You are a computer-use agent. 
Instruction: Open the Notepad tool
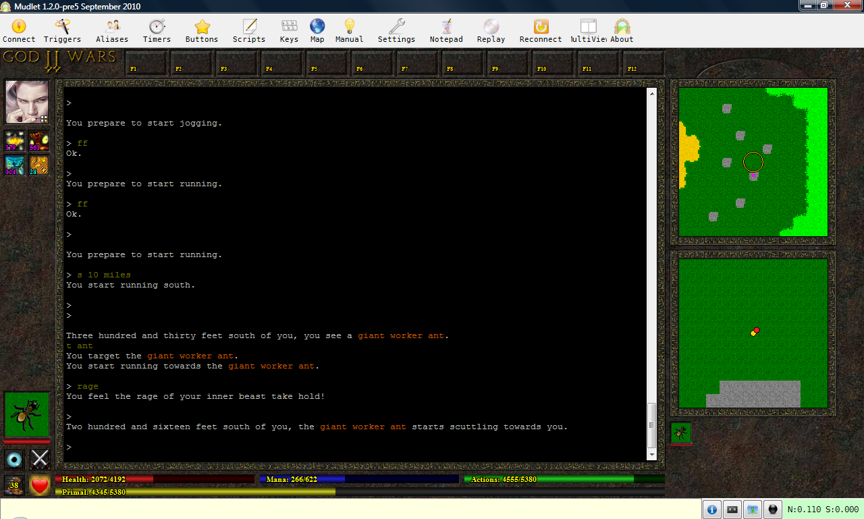click(x=446, y=31)
